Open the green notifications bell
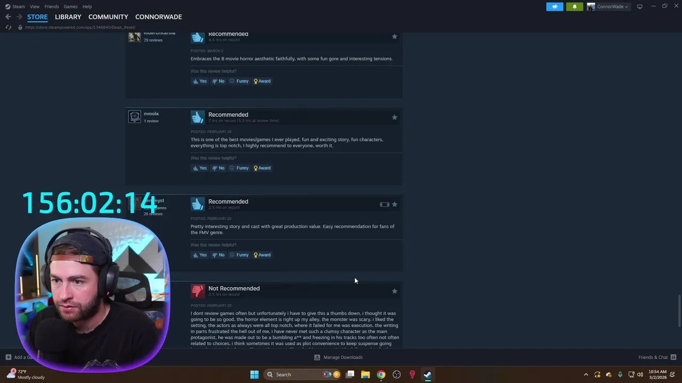 pos(574,6)
